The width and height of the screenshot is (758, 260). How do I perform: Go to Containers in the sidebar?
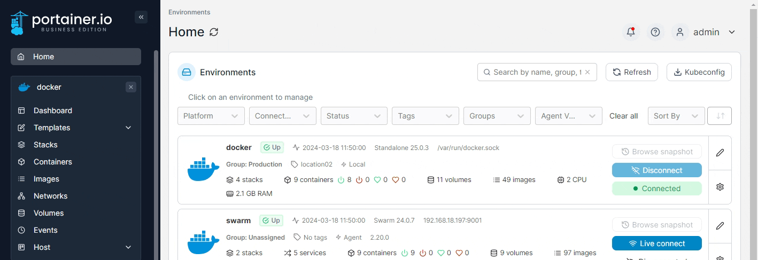[x=52, y=162]
